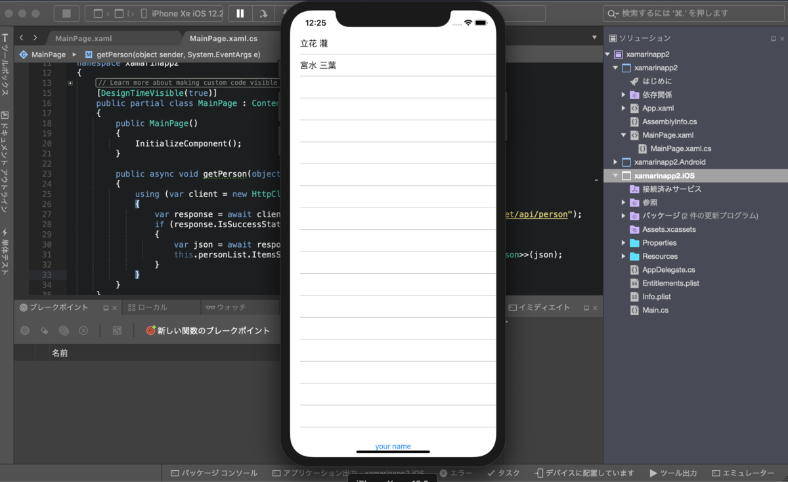Viewport: 788px width, 482px height.
Task: Click the stop (square) debug icon
Action: coord(66,13)
